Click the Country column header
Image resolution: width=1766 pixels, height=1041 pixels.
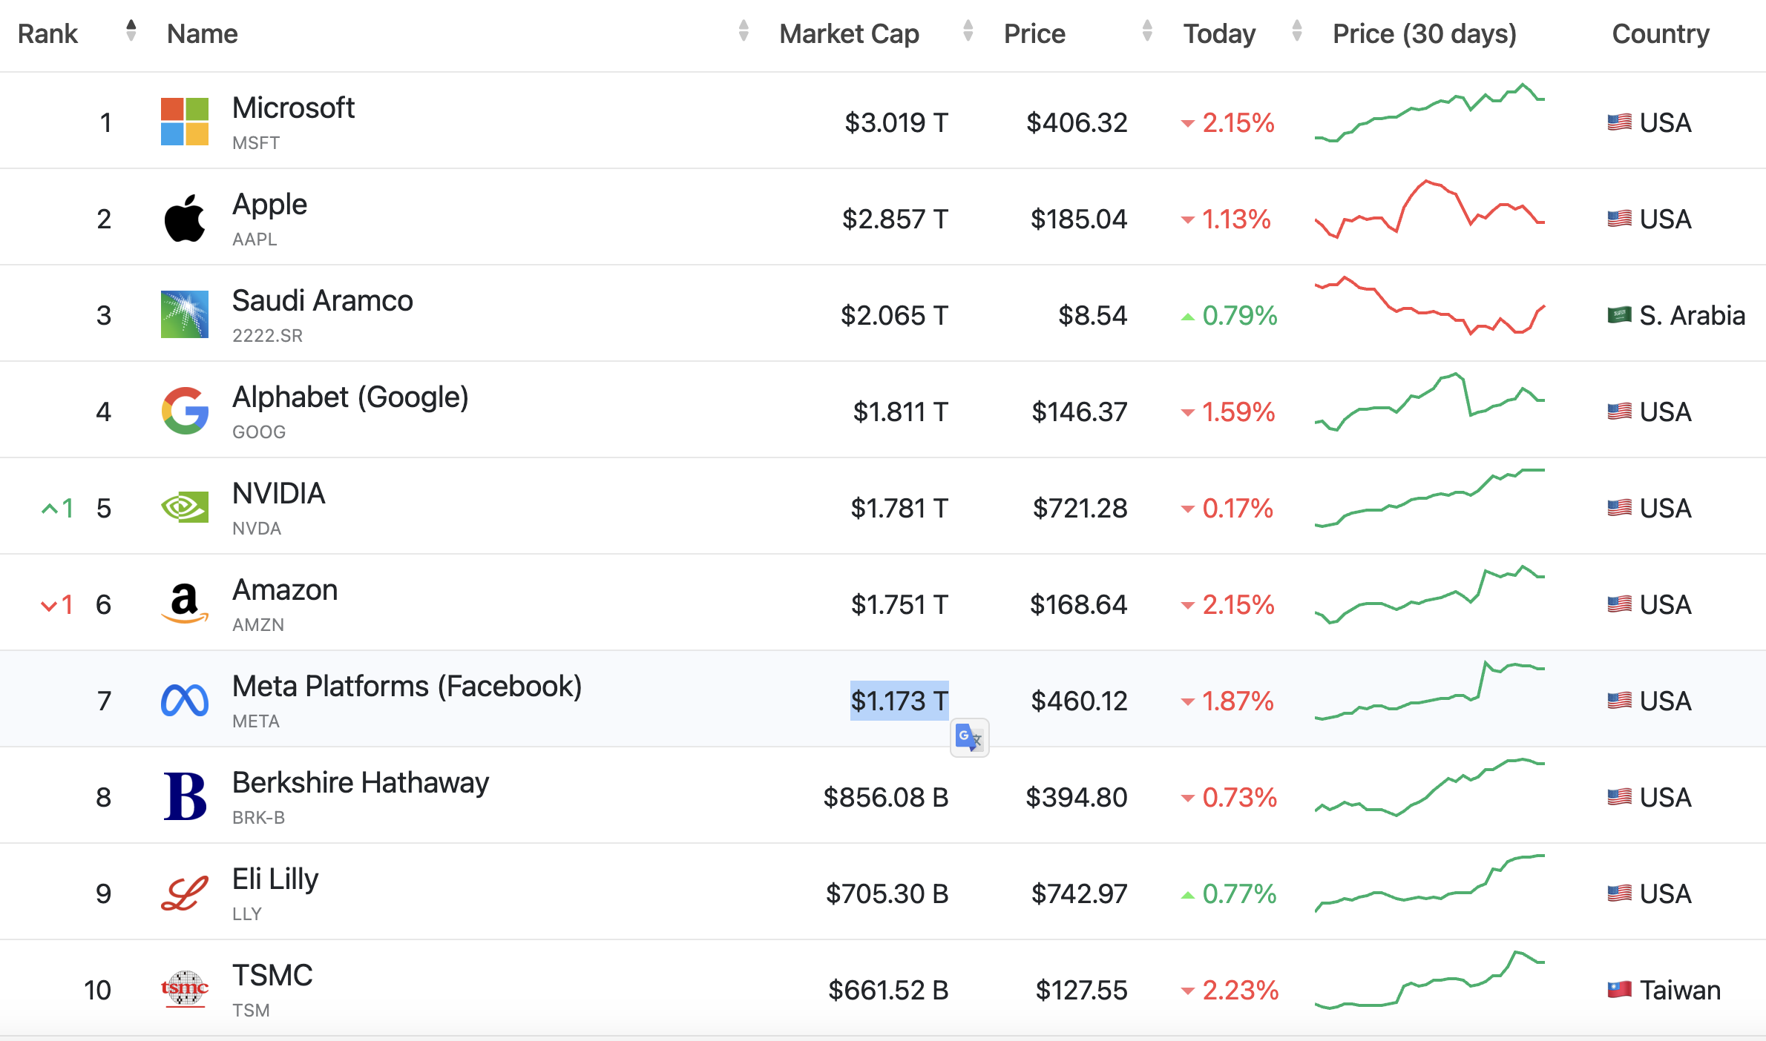pyautogui.click(x=1661, y=34)
